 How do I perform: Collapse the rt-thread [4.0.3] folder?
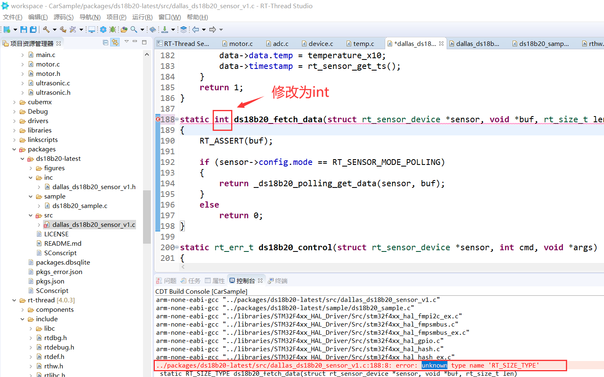coord(14,300)
